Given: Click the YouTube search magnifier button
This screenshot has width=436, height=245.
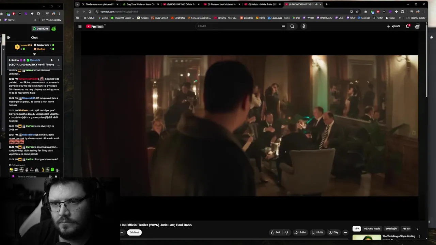Looking at the screenshot, I should click(x=292, y=26).
